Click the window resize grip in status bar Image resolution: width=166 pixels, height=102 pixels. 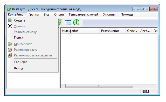(156, 92)
